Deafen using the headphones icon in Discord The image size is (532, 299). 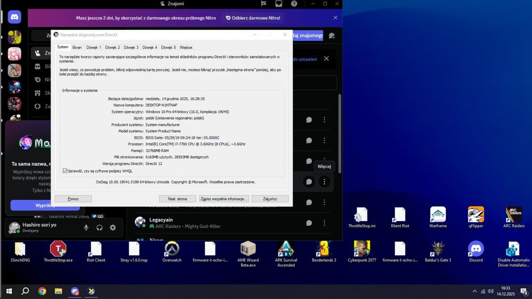pyautogui.click(x=99, y=227)
